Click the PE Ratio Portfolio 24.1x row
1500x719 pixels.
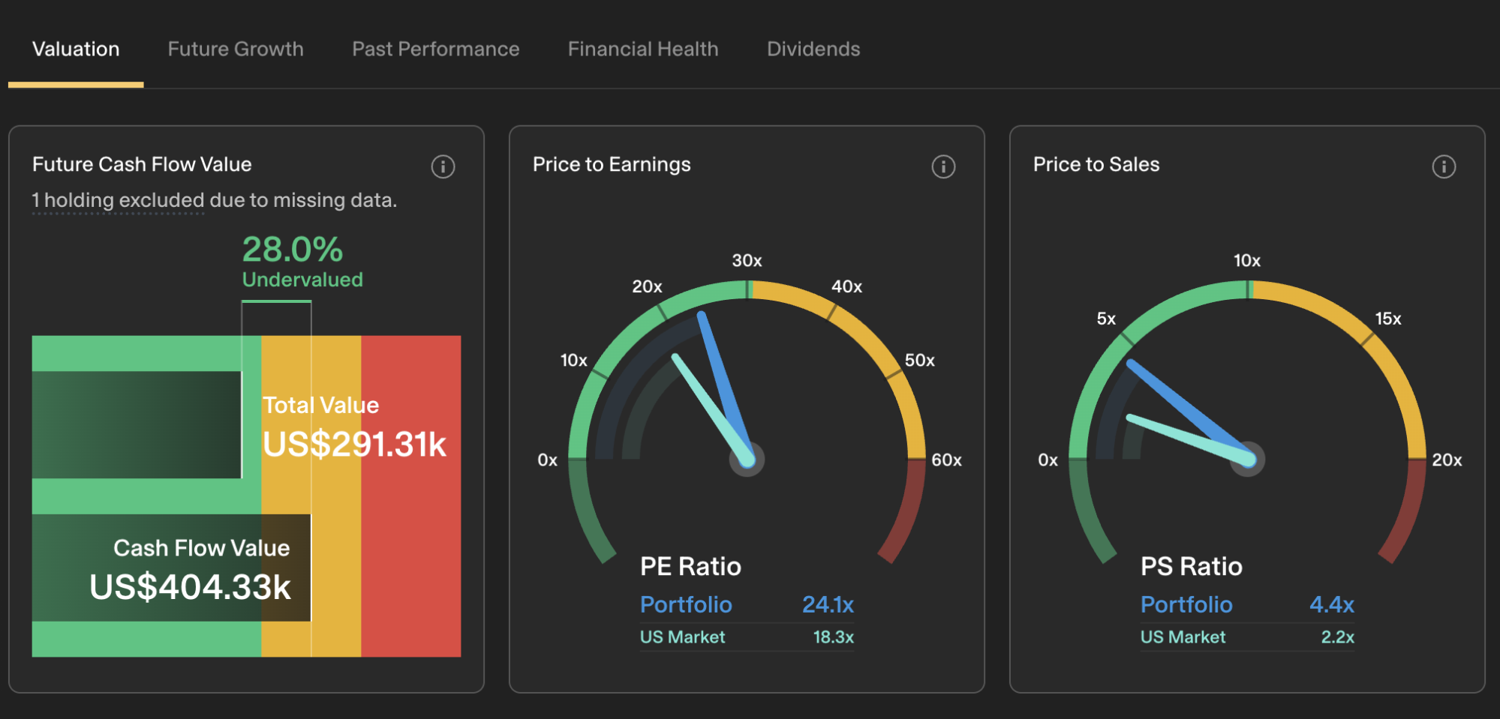746,605
